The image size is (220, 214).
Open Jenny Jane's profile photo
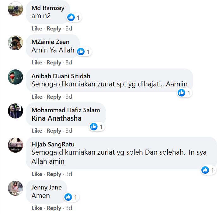point(15,188)
